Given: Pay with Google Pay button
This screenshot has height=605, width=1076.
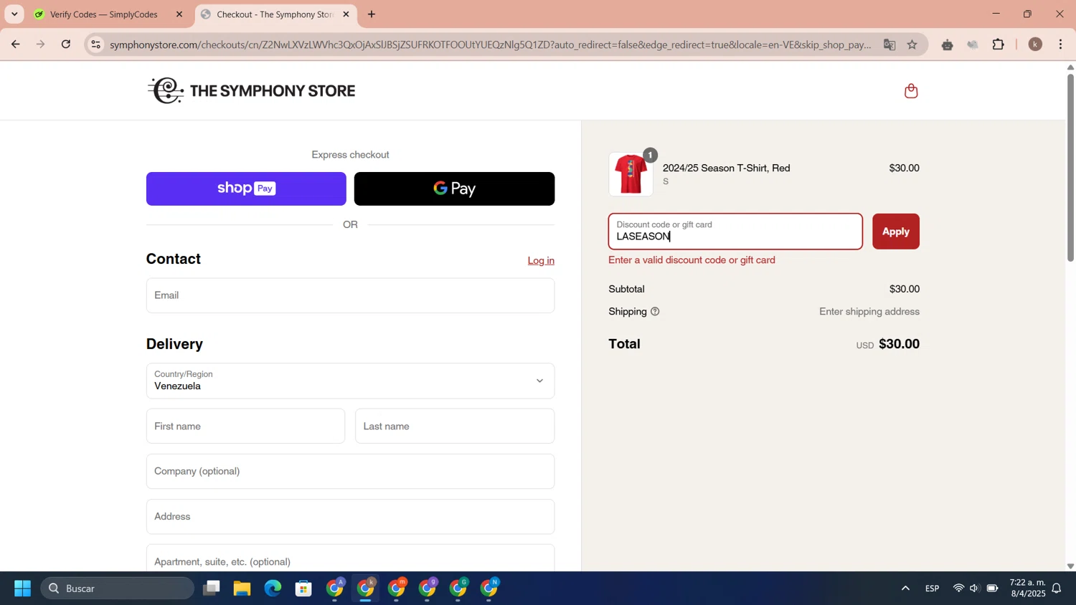Looking at the screenshot, I should [x=454, y=189].
